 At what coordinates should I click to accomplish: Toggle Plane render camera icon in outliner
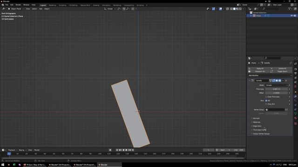coord(295,16)
